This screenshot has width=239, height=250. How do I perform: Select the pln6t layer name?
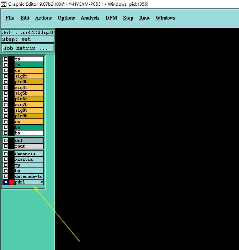click(29, 99)
